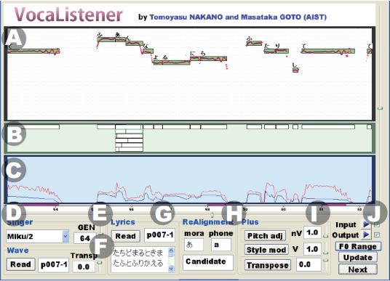
Task: Click the Pitch adj button
Action: 265,235
